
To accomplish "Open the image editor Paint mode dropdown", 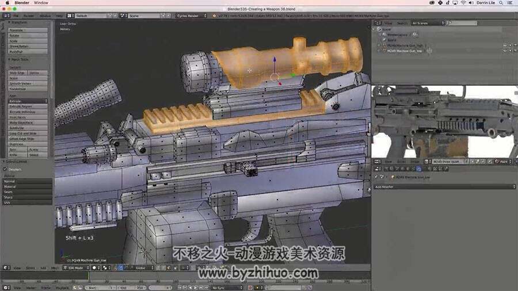I will 504,162.
